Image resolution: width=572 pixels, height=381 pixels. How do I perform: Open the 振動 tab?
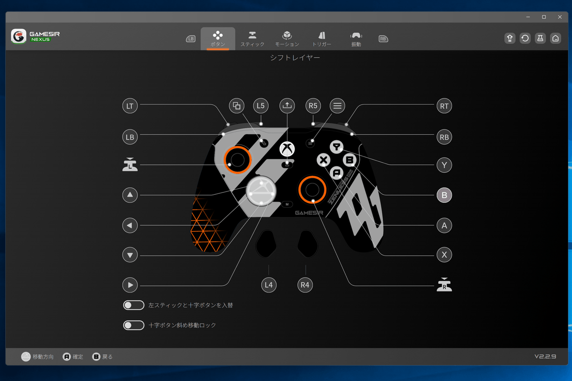tap(356, 39)
